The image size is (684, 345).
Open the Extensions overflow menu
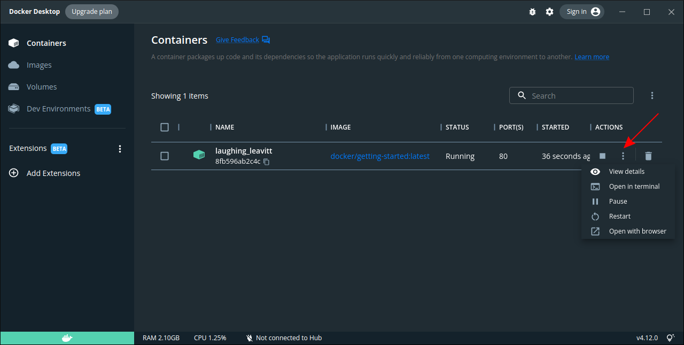(x=120, y=148)
